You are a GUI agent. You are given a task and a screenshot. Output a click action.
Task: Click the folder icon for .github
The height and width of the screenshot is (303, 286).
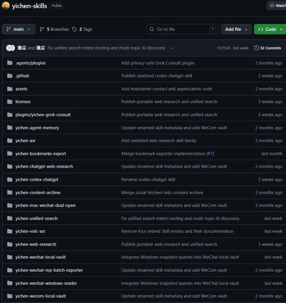(10, 76)
